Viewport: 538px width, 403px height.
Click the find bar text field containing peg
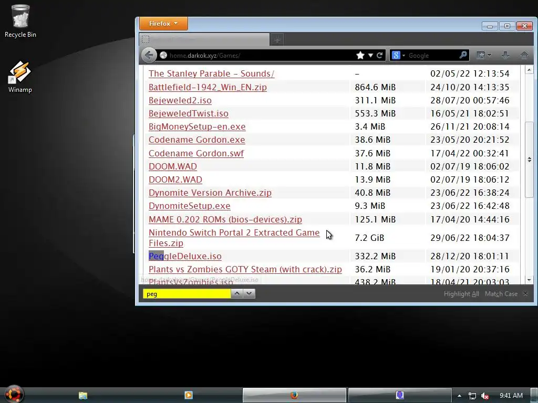tap(187, 294)
